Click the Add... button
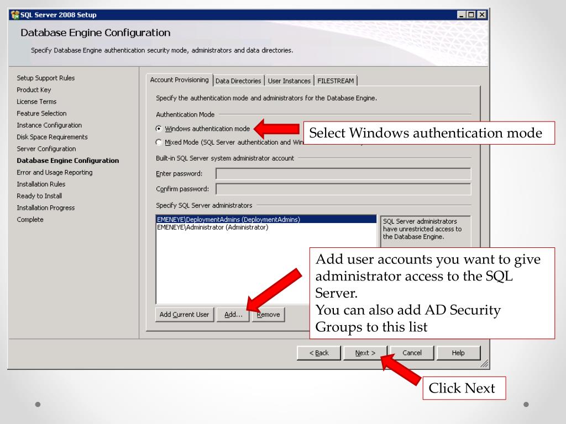 [233, 314]
